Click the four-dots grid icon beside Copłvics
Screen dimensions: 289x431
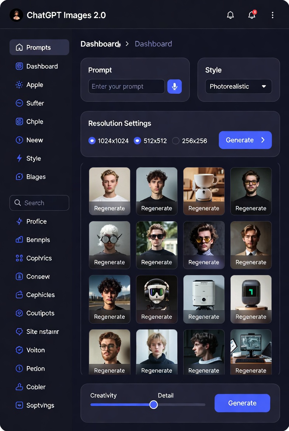click(x=19, y=258)
